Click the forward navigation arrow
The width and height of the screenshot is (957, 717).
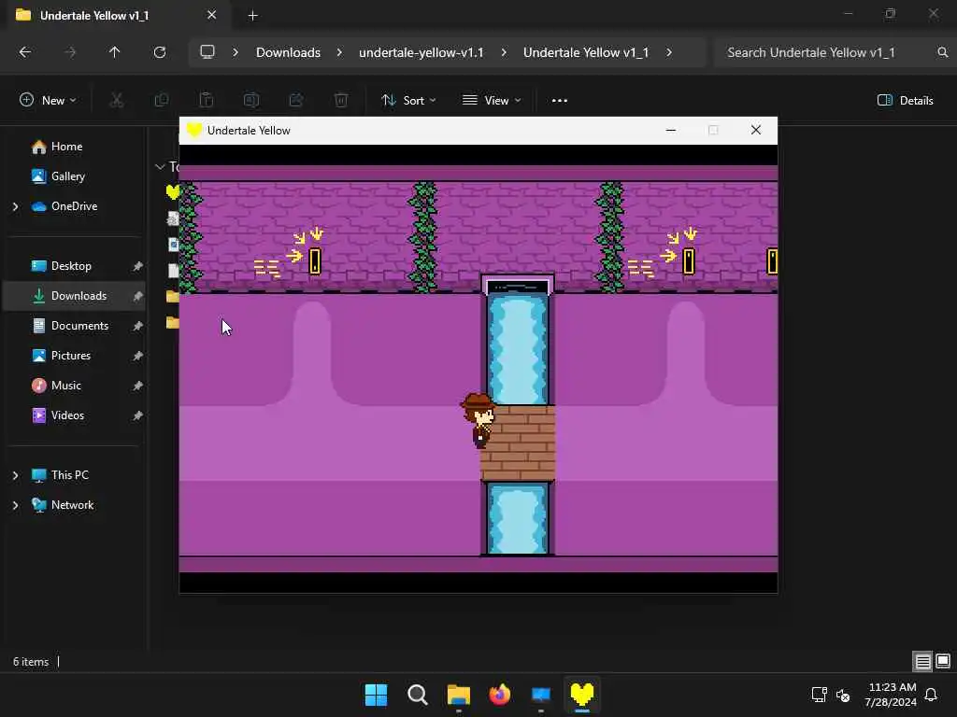click(70, 52)
